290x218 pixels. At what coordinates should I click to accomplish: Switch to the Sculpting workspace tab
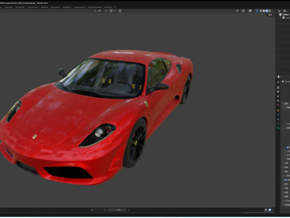pos(8,7)
